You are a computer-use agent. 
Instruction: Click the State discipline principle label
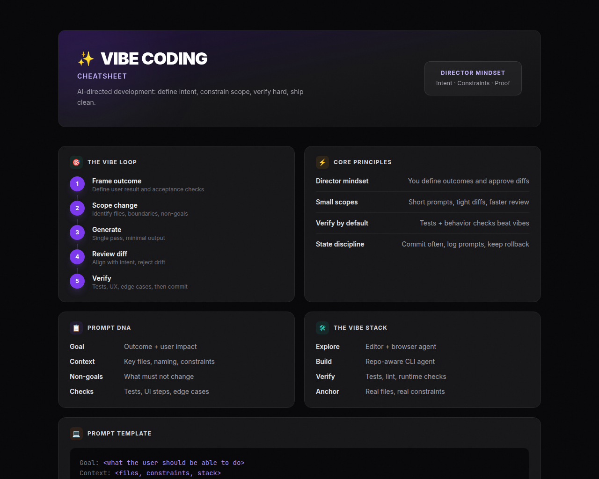[x=340, y=244]
